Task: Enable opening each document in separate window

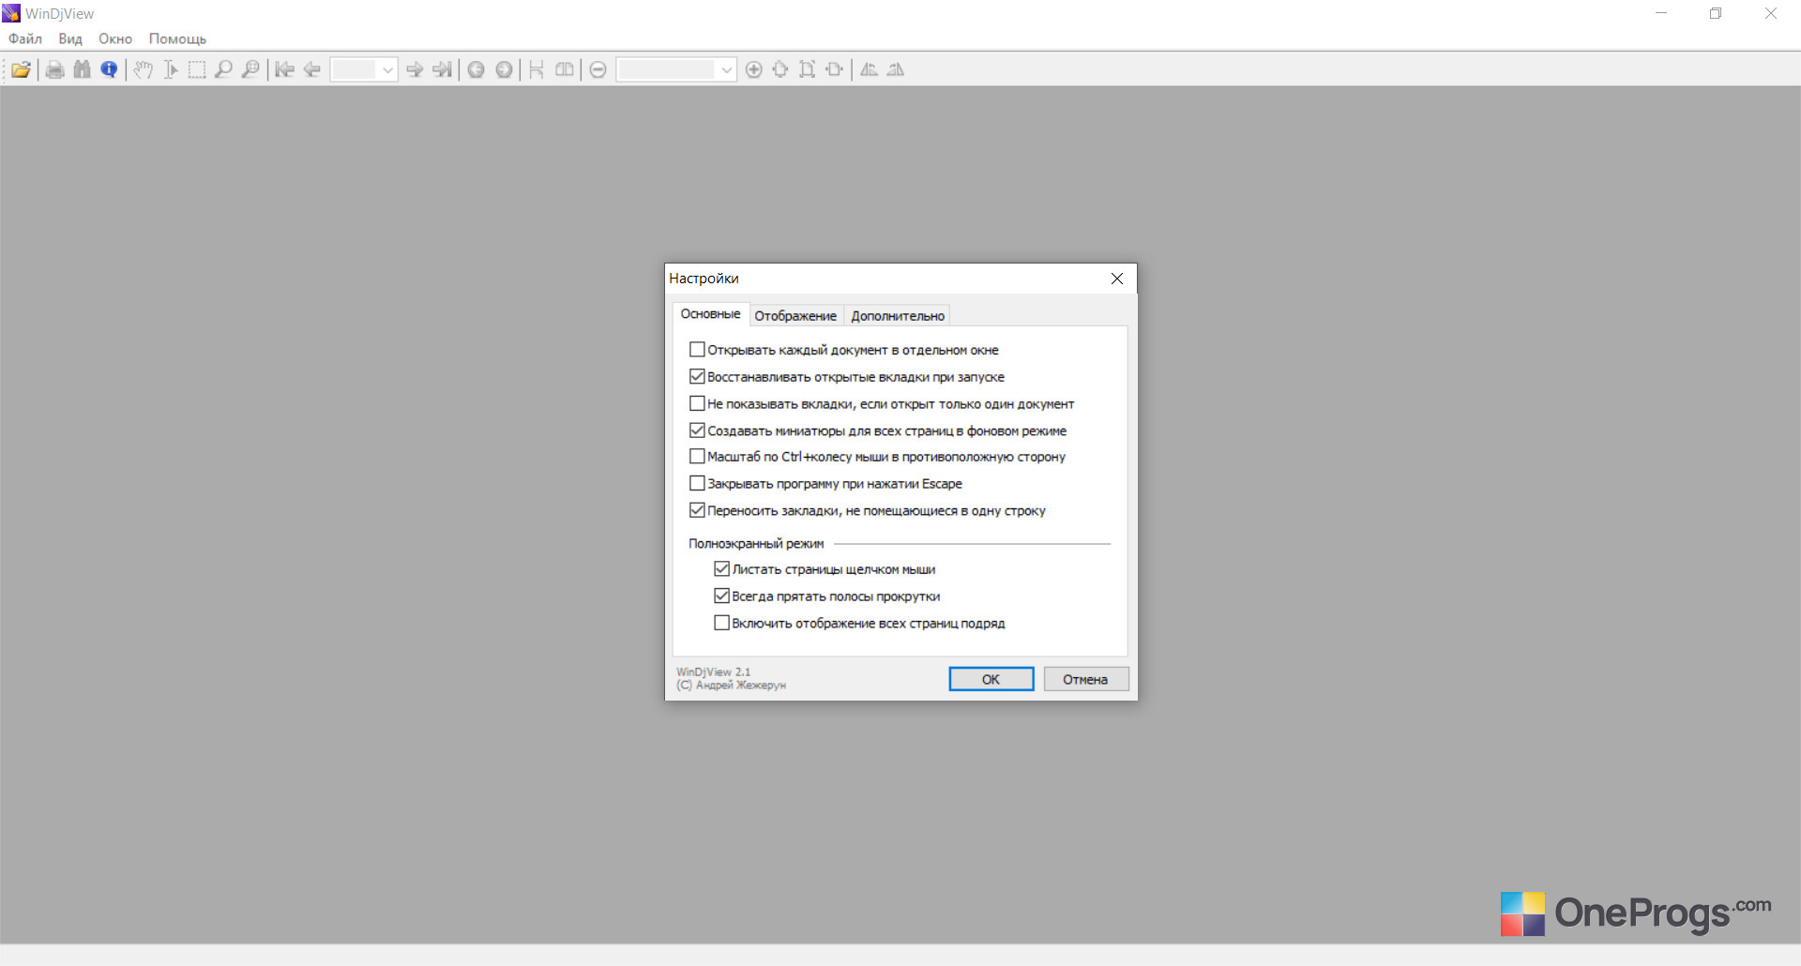Action: coord(843,350)
